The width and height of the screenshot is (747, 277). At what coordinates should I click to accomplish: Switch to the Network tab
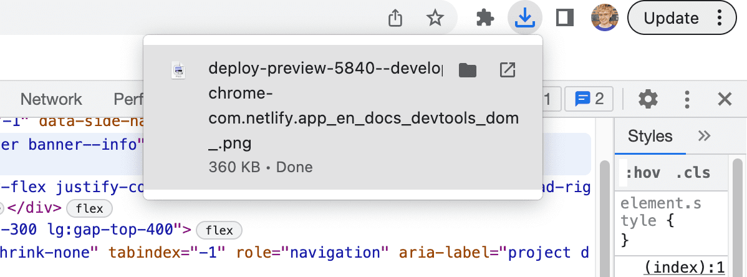(x=51, y=99)
